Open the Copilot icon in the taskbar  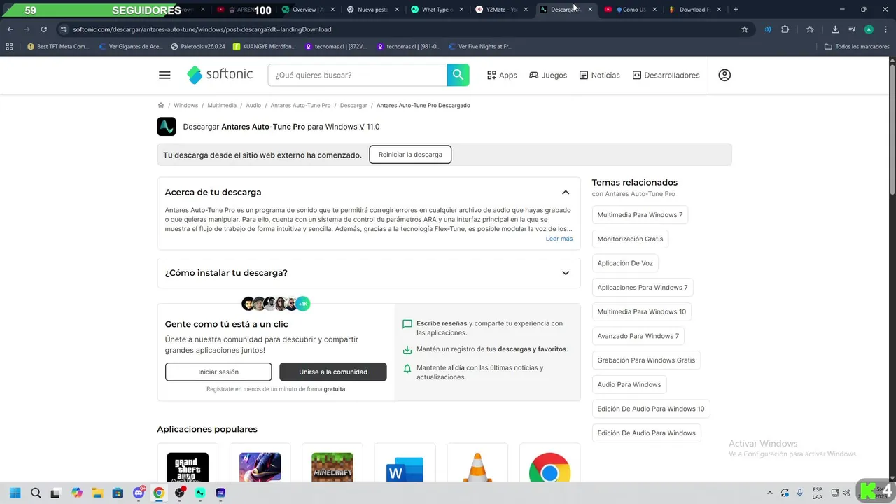pyautogui.click(x=77, y=493)
